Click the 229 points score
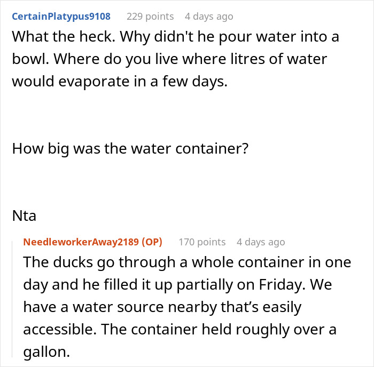 tap(150, 17)
